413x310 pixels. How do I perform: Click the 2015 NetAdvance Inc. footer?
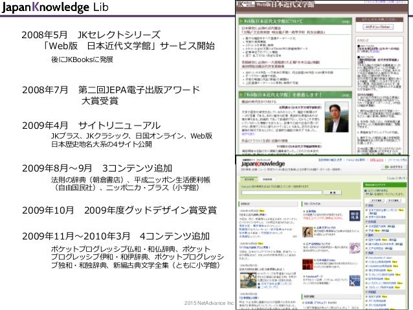coord(209,303)
